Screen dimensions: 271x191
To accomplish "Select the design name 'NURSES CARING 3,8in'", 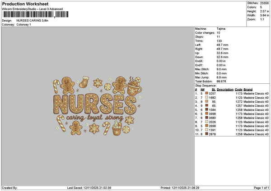I will pyautogui.click(x=33, y=21).
